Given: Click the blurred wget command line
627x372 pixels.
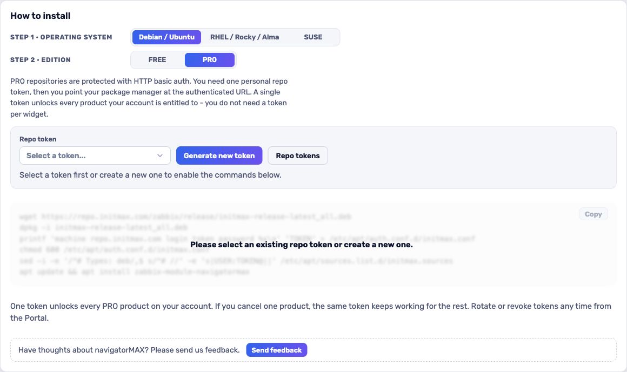Looking at the screenshot, I should pos(185,217).
